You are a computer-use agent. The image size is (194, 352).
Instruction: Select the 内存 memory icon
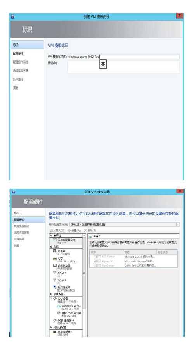tap(55, 259)
